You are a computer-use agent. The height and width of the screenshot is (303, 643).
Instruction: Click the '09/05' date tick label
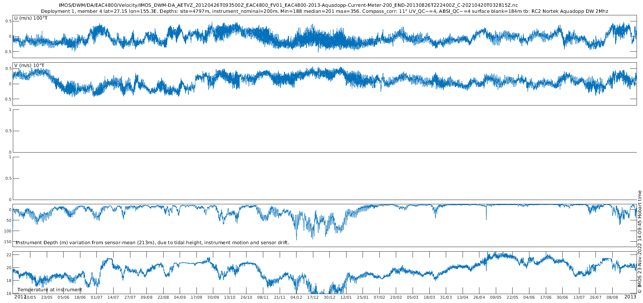click(496, 297)
